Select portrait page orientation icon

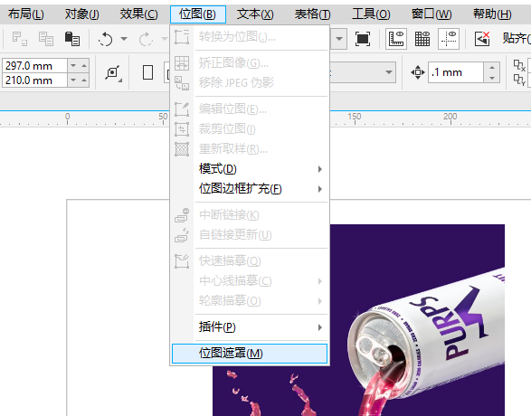147,72
